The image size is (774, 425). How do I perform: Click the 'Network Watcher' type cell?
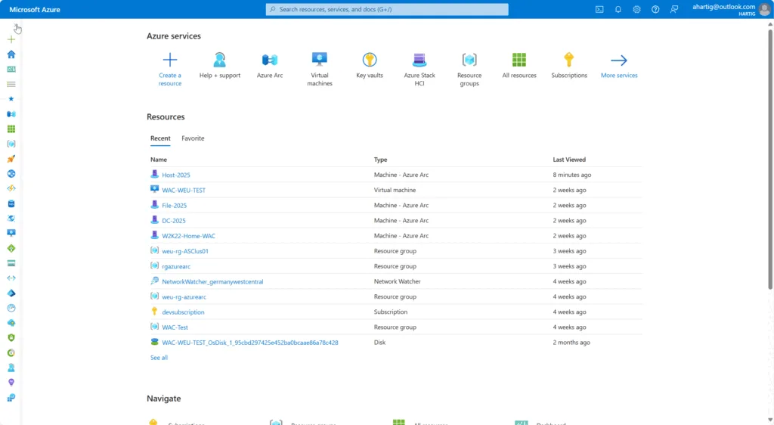pos(397,281)
